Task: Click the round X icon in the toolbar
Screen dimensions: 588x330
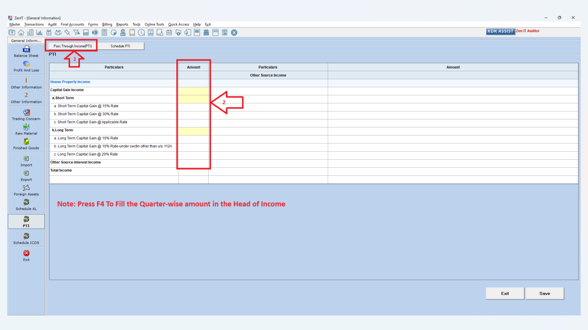Action: [234, 32]
